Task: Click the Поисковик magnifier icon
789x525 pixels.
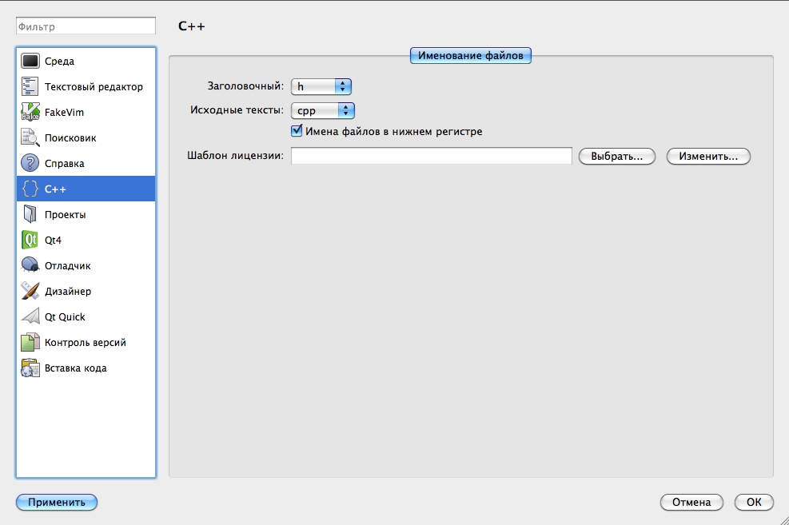Action: tap(30, 137)
